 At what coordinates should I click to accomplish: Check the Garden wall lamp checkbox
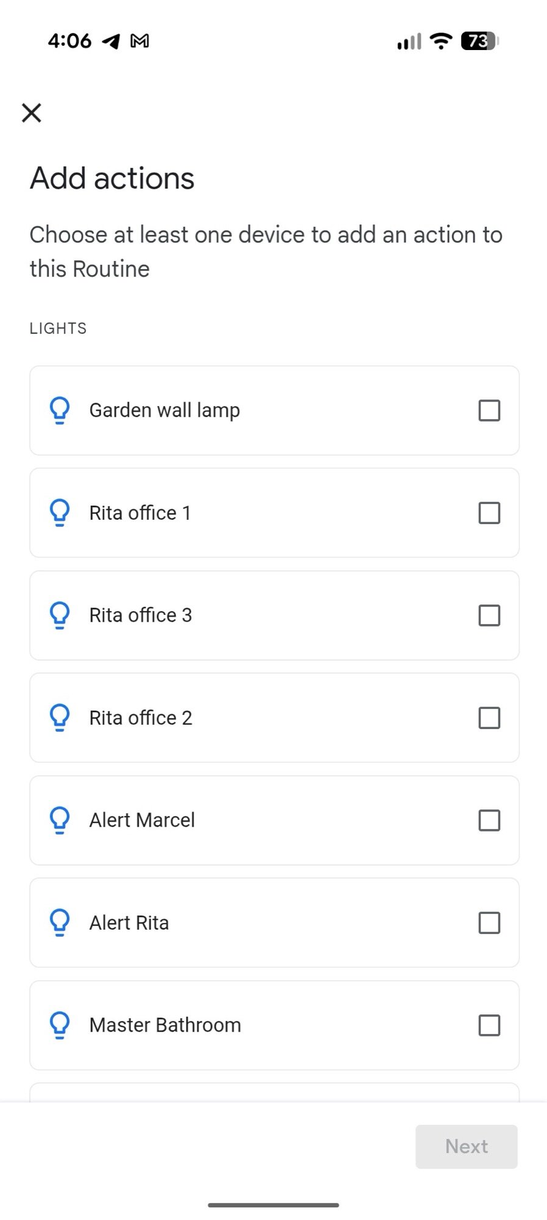click(489, 411)
